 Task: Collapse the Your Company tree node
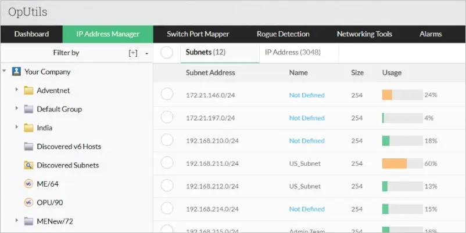point(4,71)
